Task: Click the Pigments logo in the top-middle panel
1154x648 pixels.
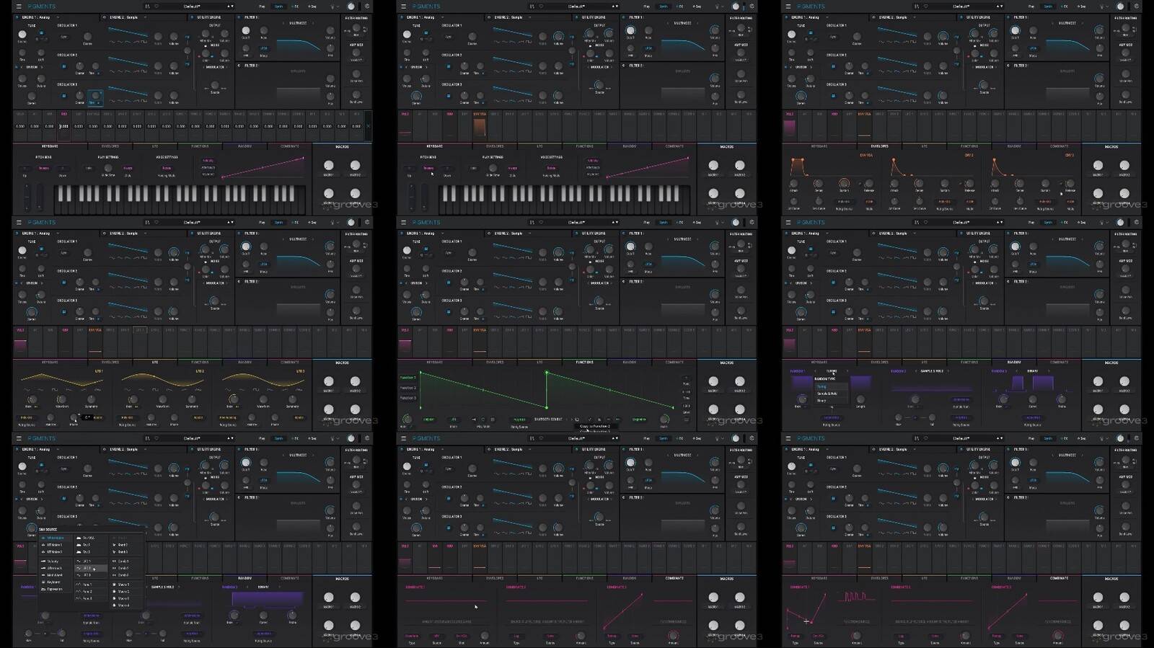Action: [x=426, y=6]
